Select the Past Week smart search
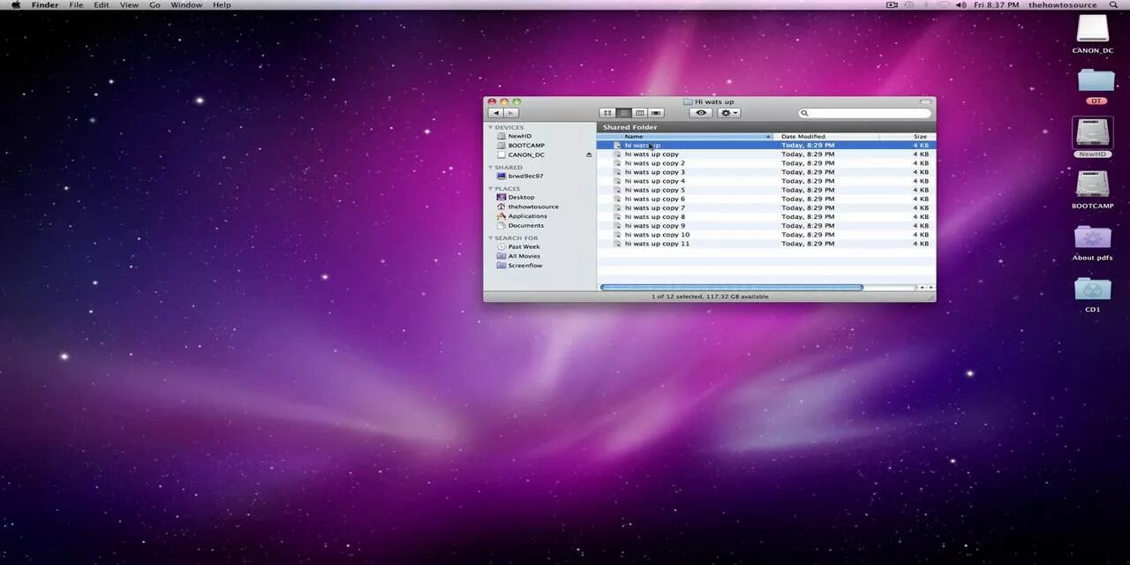This screenshot has height=565, width=1130. coord(524,246)
